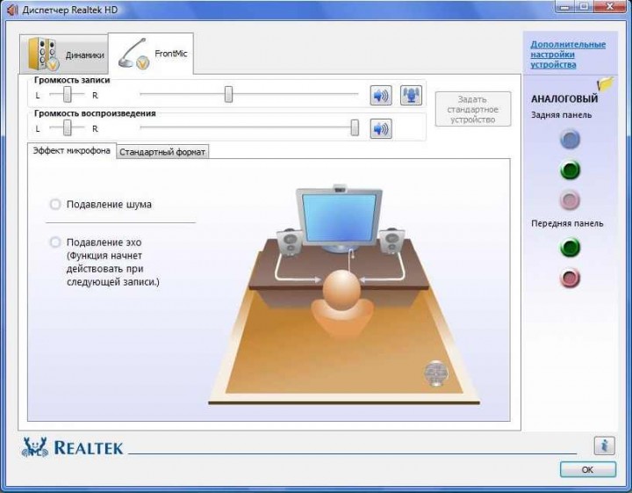Open Дополнительные настройки устройства link
This screenshot has height=493, width=632.
pos(568,54)
